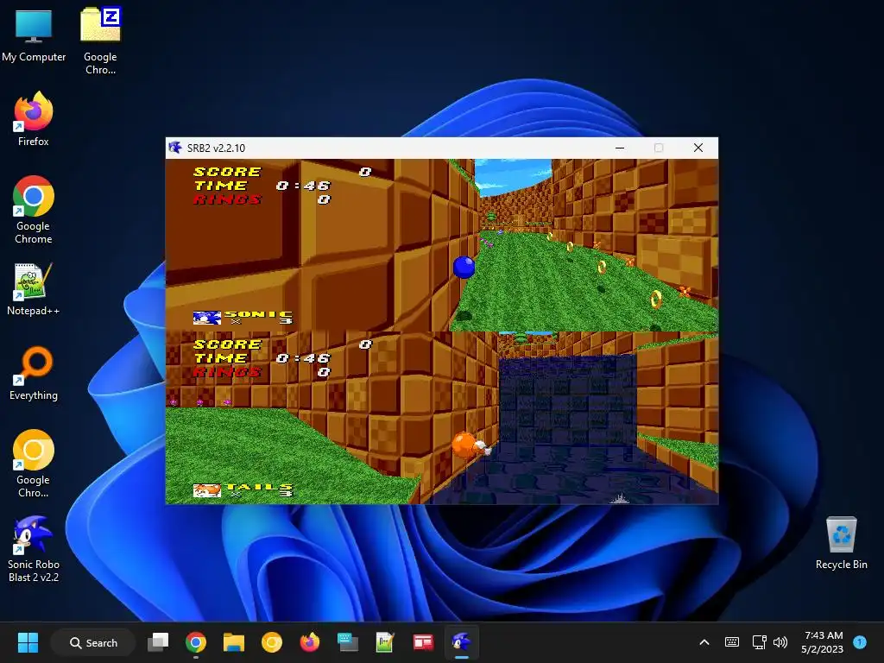Image resolution: width=884 pixels, height=663 pixels.
Task: Click the top-screen SCORE label
Action: 227,172
